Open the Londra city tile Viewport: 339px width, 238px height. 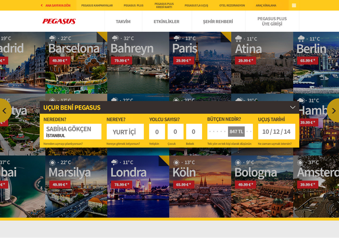tap(138, 186)
